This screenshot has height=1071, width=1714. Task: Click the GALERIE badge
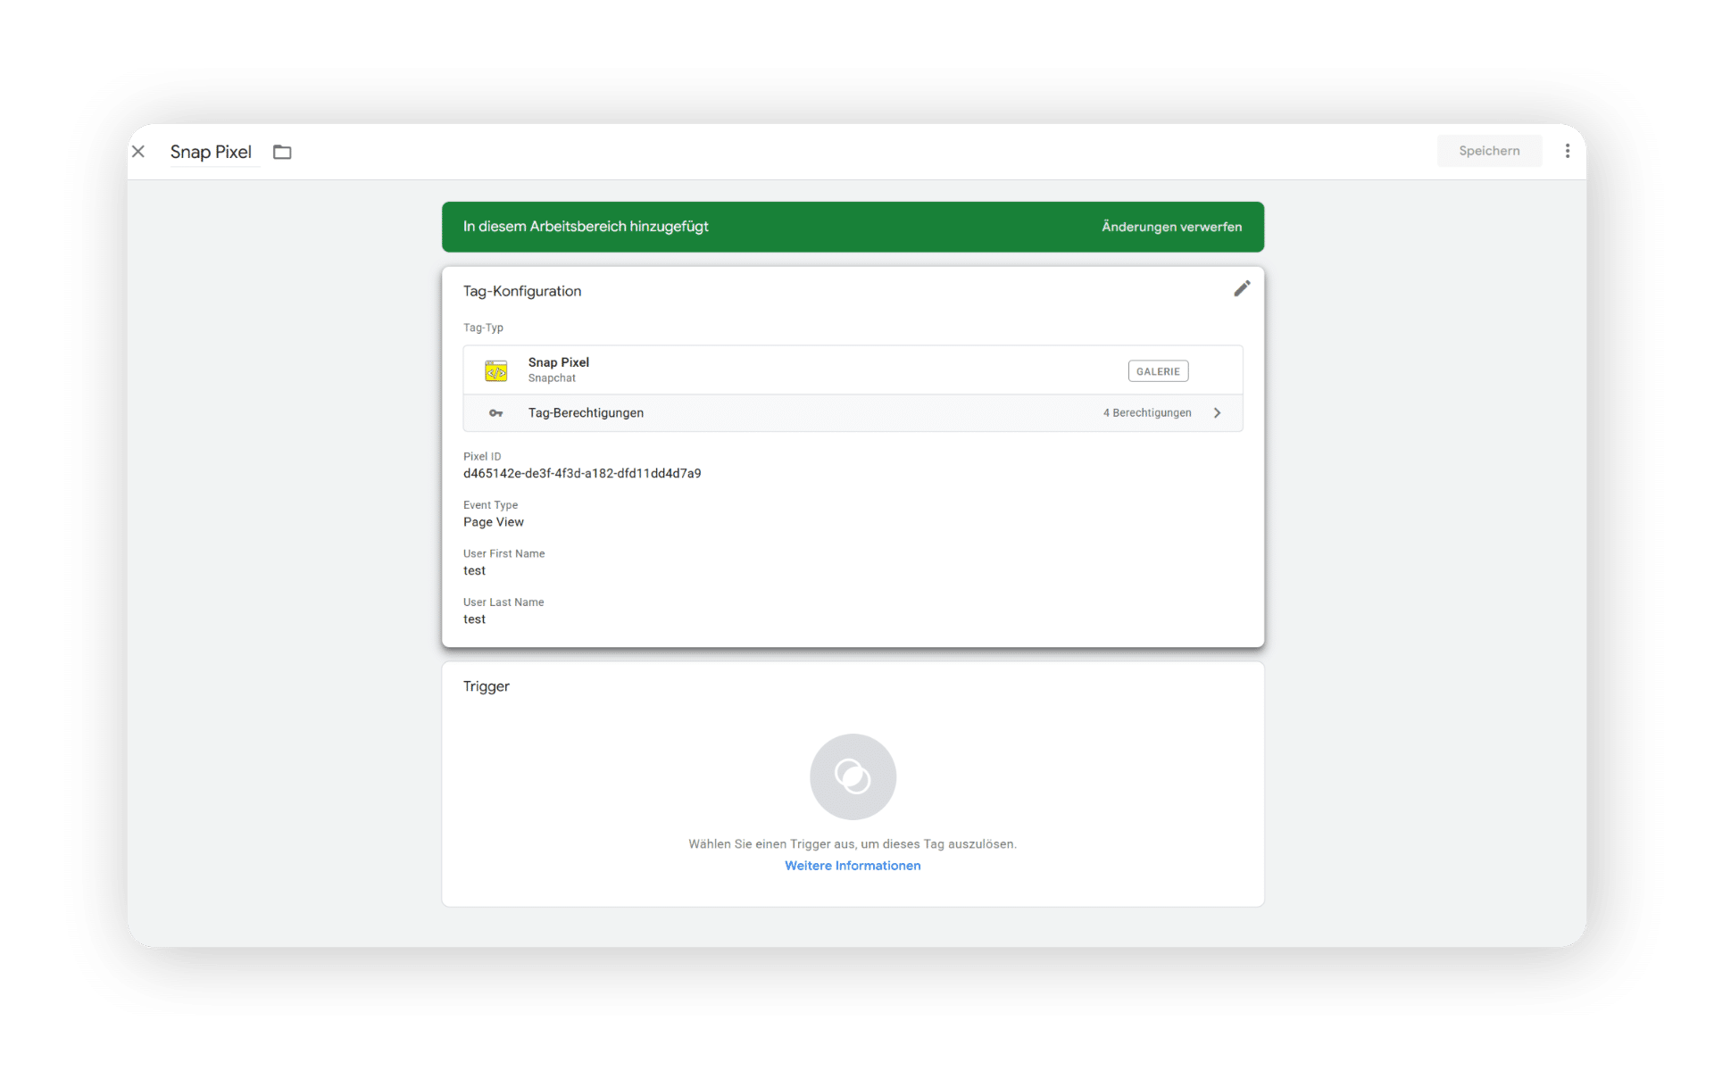1158,371
